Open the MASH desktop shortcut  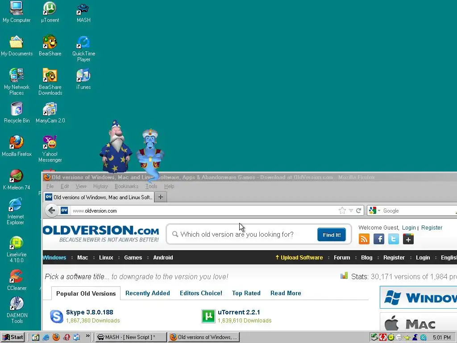[83, 12]
